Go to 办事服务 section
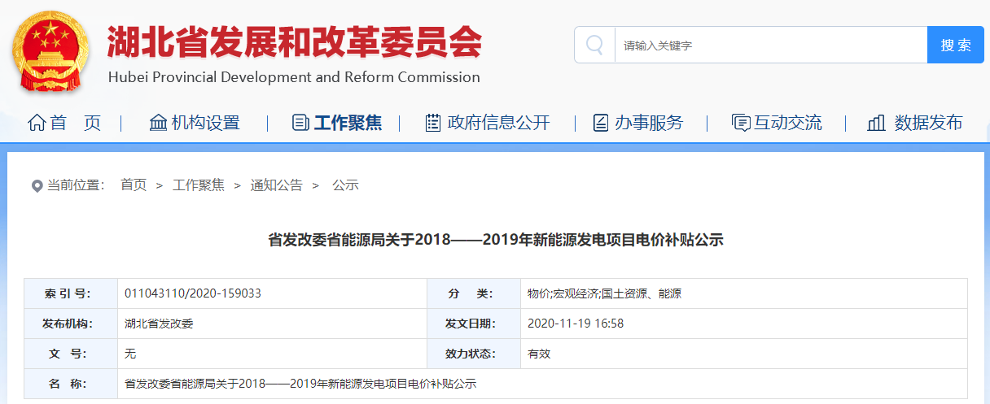990x404 pixels. point(649,123)
